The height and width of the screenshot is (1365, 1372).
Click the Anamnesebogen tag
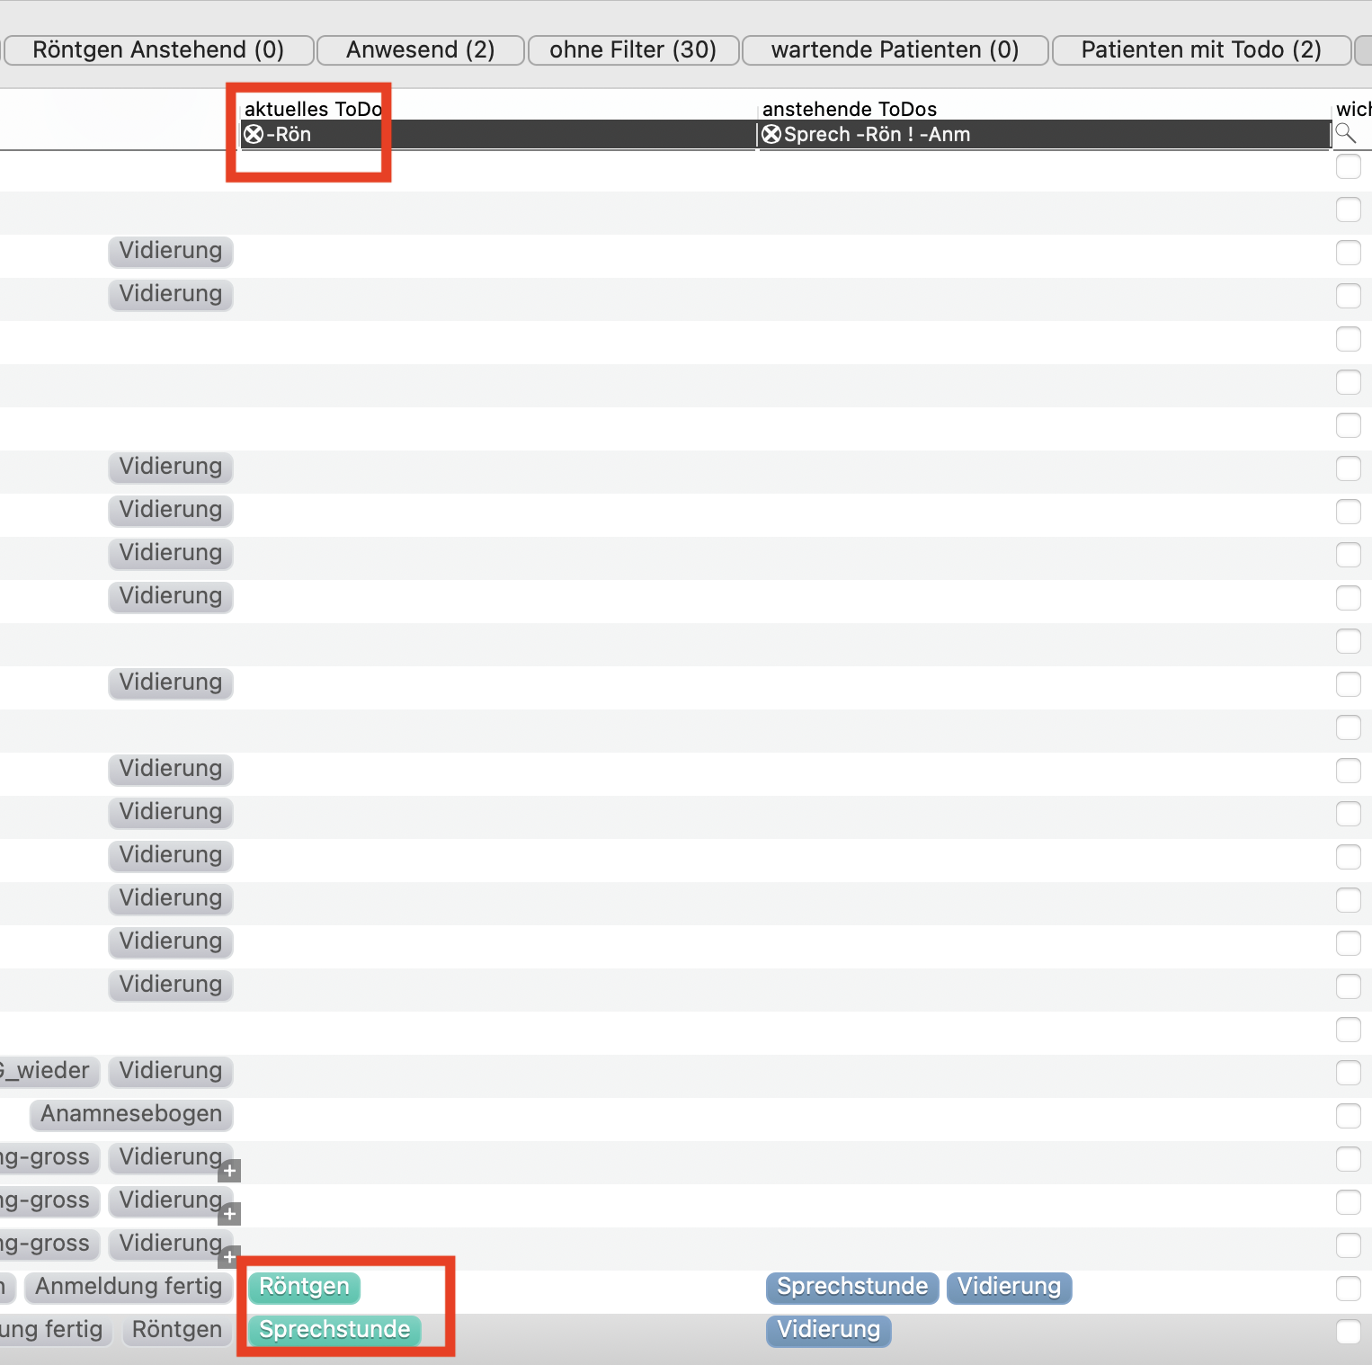tap(131, 1114)
